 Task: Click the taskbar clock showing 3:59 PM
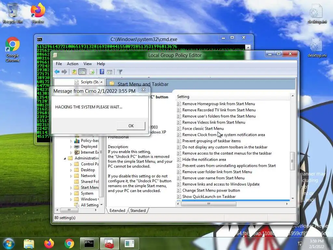(x=317, y=243)
